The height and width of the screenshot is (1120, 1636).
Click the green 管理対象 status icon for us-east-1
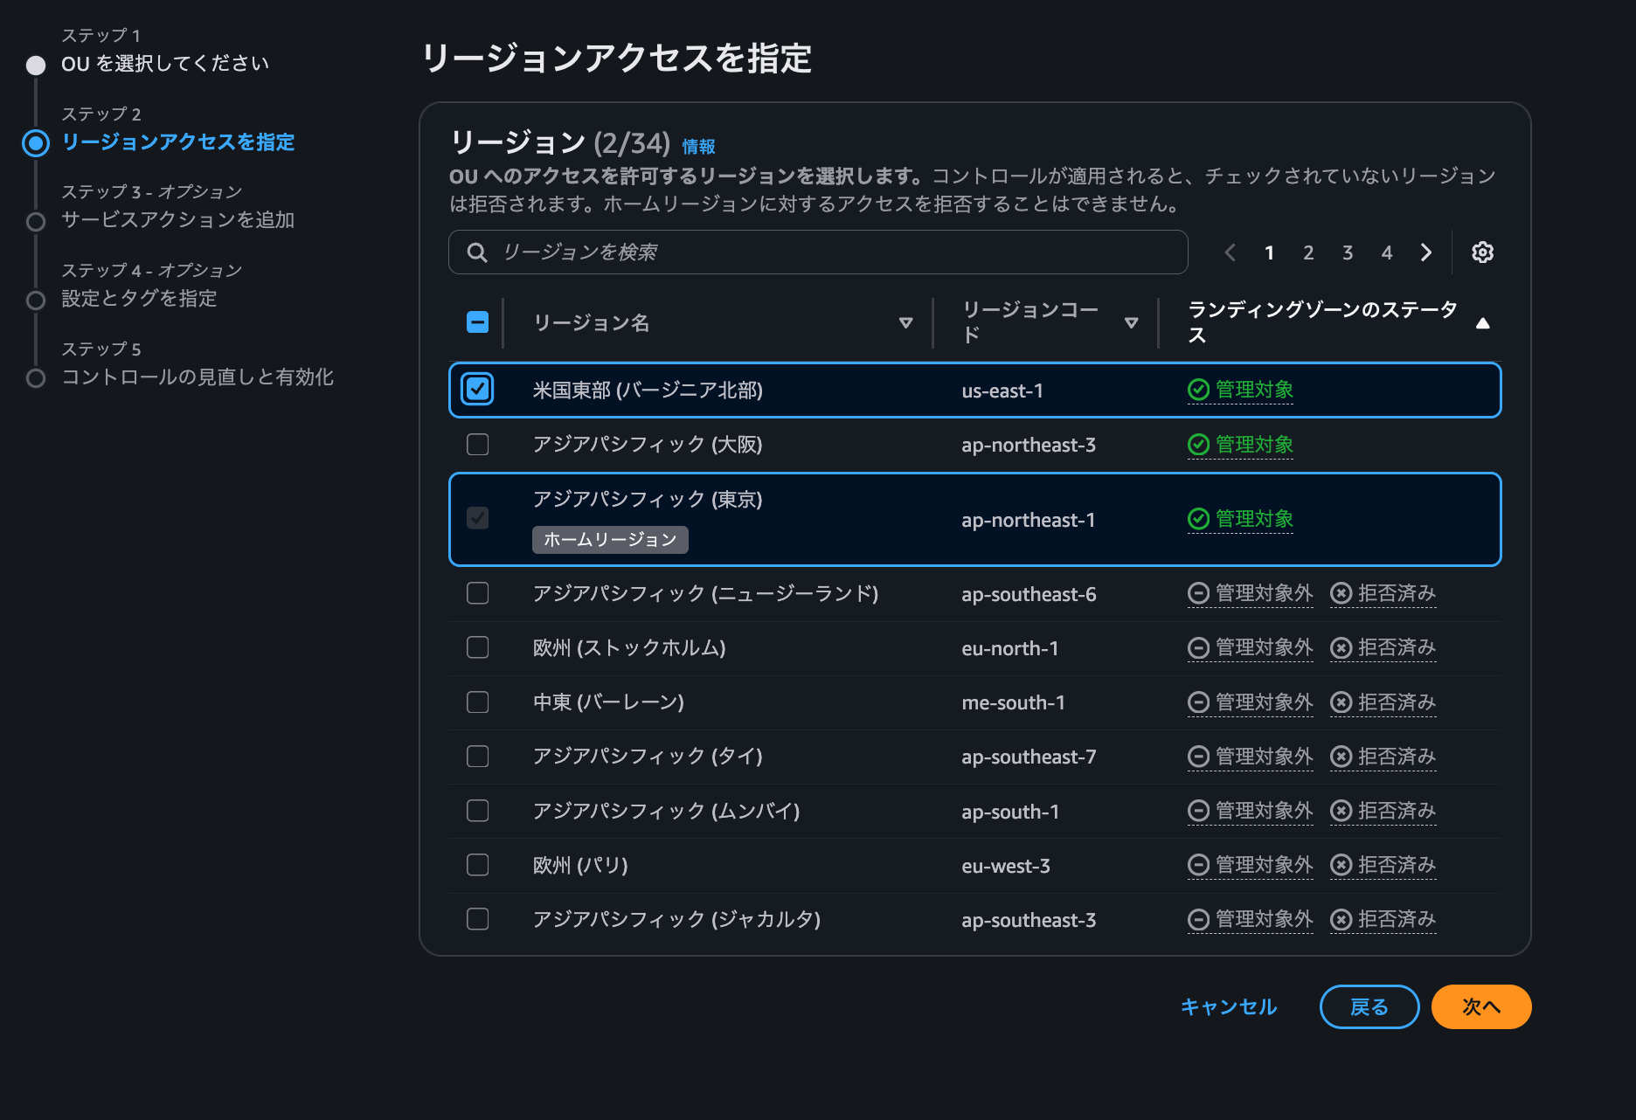coord(1197,391)
